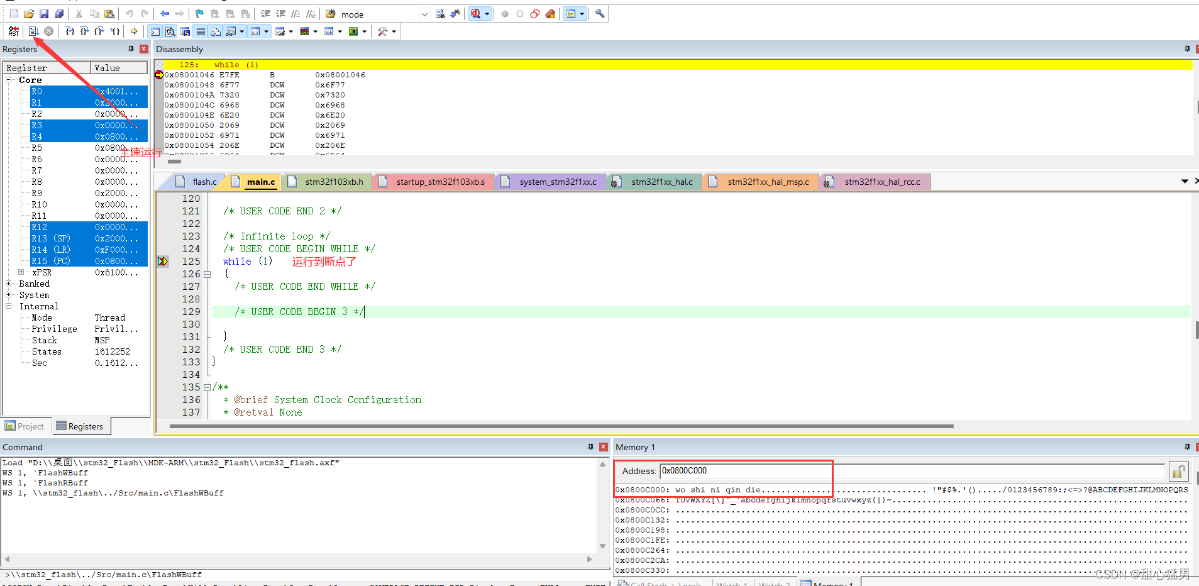The image size is (1199, 586).
Task: Toggle Memory 1 lock icon
Action: [1178, 471]
